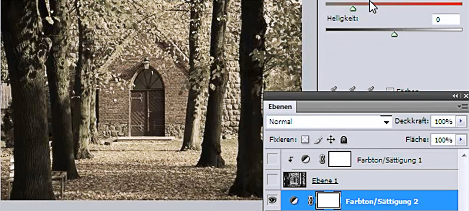Open the Normal blend mode dropdown
Screen dimensions: 469x211
329,122
